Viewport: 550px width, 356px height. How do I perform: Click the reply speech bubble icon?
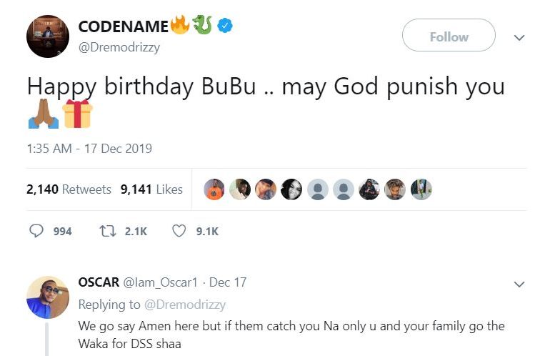coord(37,231)
